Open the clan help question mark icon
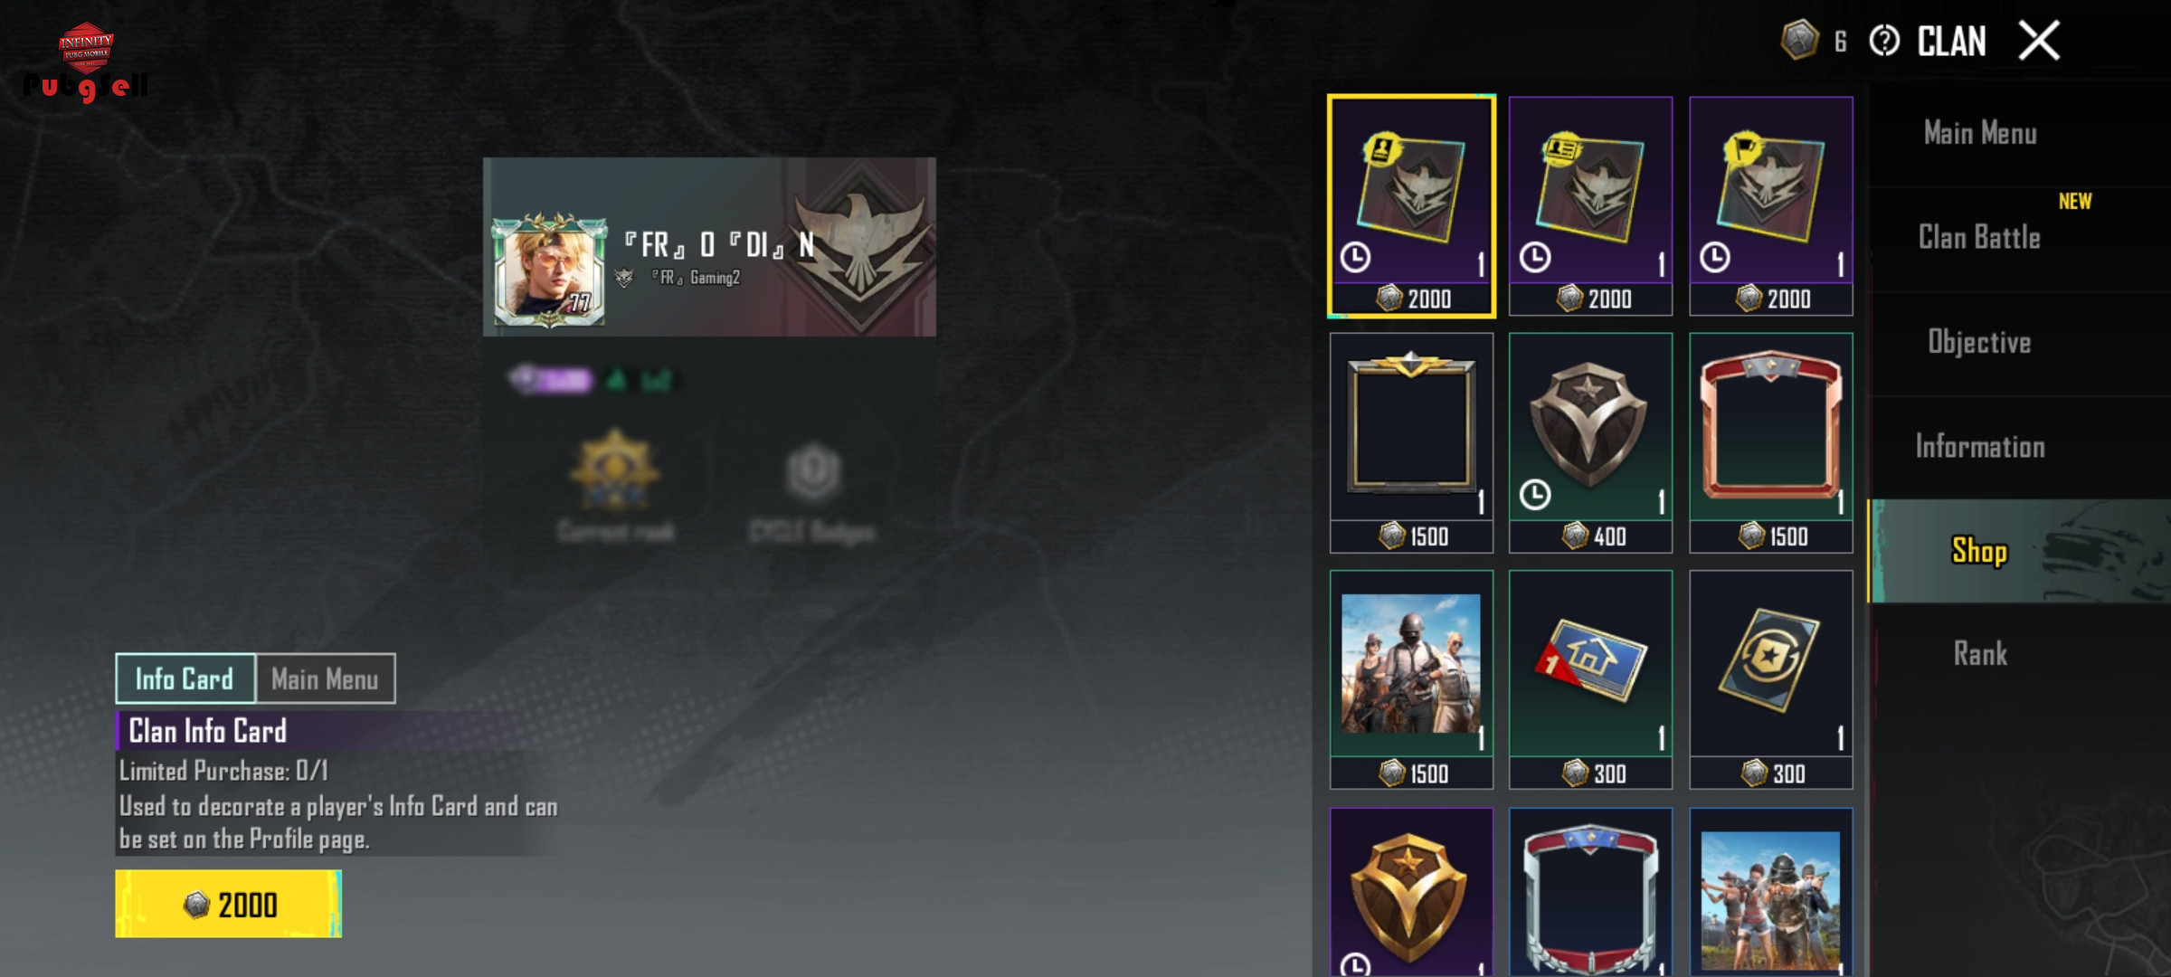Viewport: 2171px width, 977px height. 1884,41
